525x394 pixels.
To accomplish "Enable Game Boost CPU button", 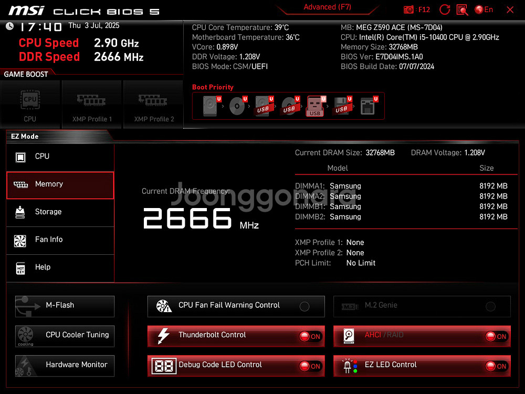I will (x=30, y=105).
